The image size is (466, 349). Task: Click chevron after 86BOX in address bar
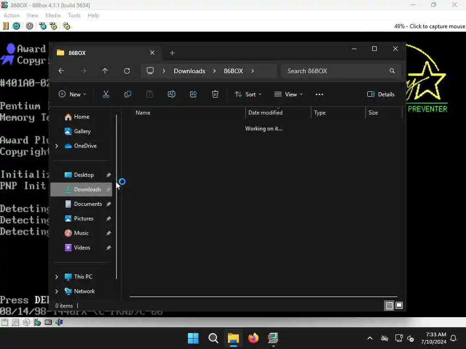click(x=253, y=71)
